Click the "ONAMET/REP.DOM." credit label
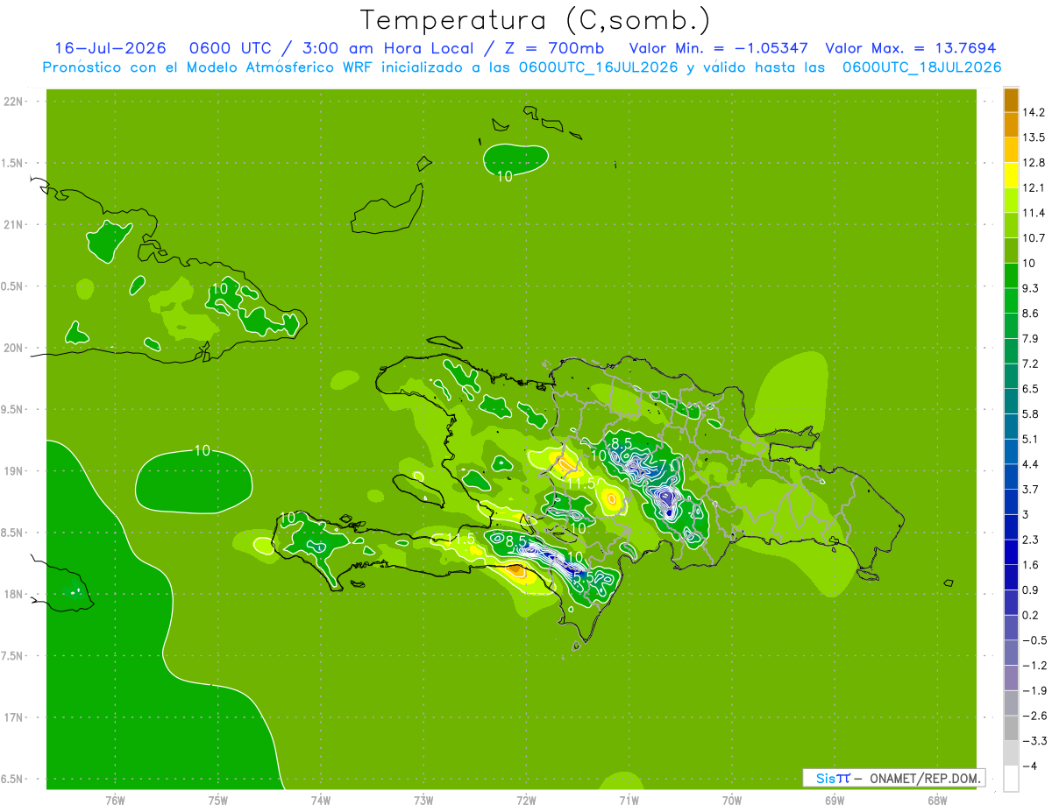Screen dimensions: 1052x812 click(924, 778)
